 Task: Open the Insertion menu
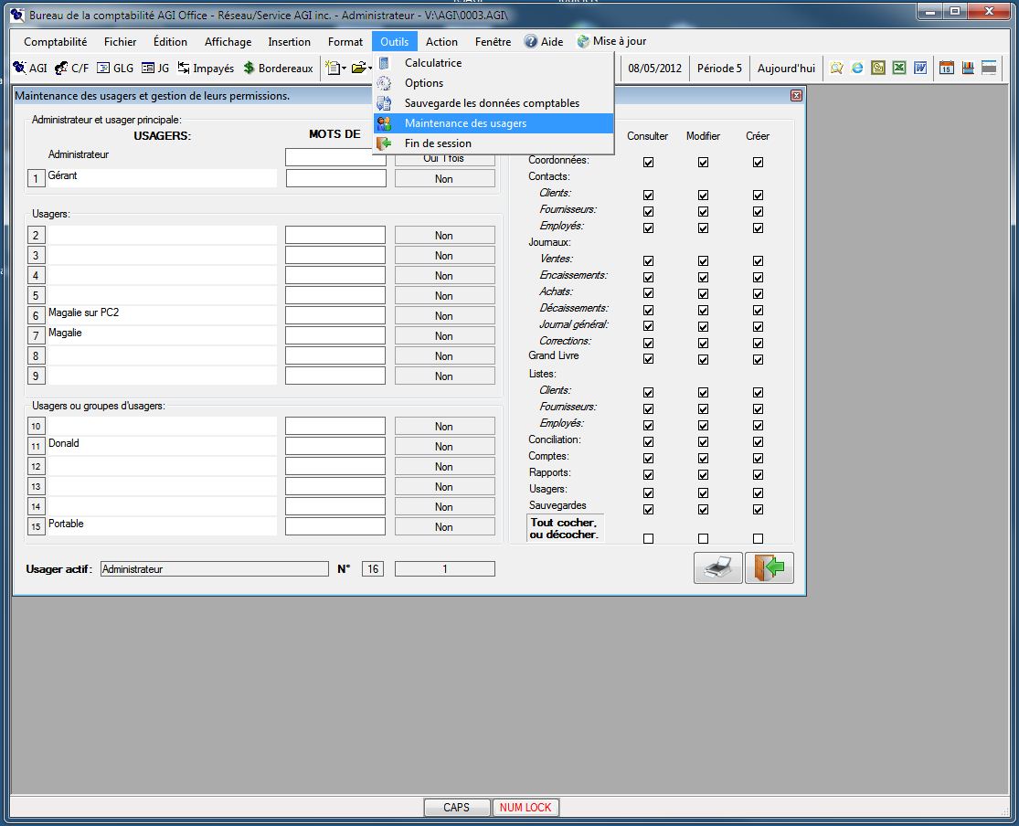pos(289,42)
